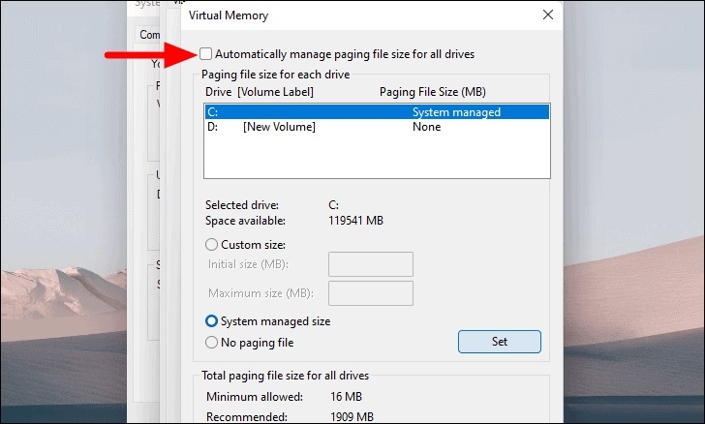
Task: Focus the Maximum size (MB) input box
Action: (371, 293)
